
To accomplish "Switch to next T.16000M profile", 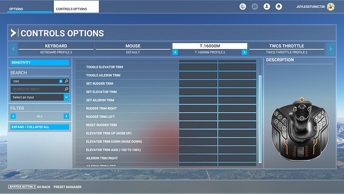I will point(244,52).
